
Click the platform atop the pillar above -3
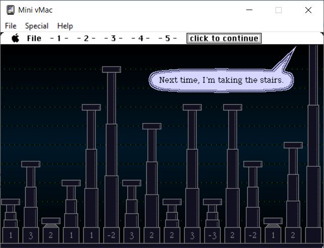212,202
